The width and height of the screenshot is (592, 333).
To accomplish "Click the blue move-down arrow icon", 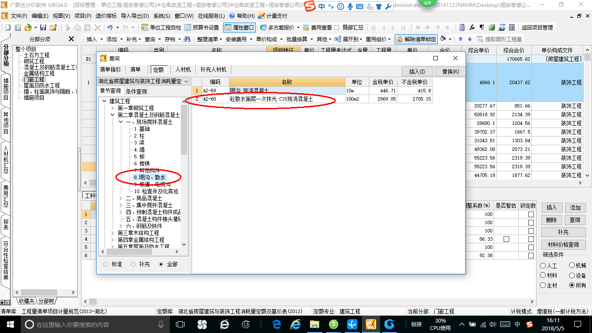I will tap(470, 39).
